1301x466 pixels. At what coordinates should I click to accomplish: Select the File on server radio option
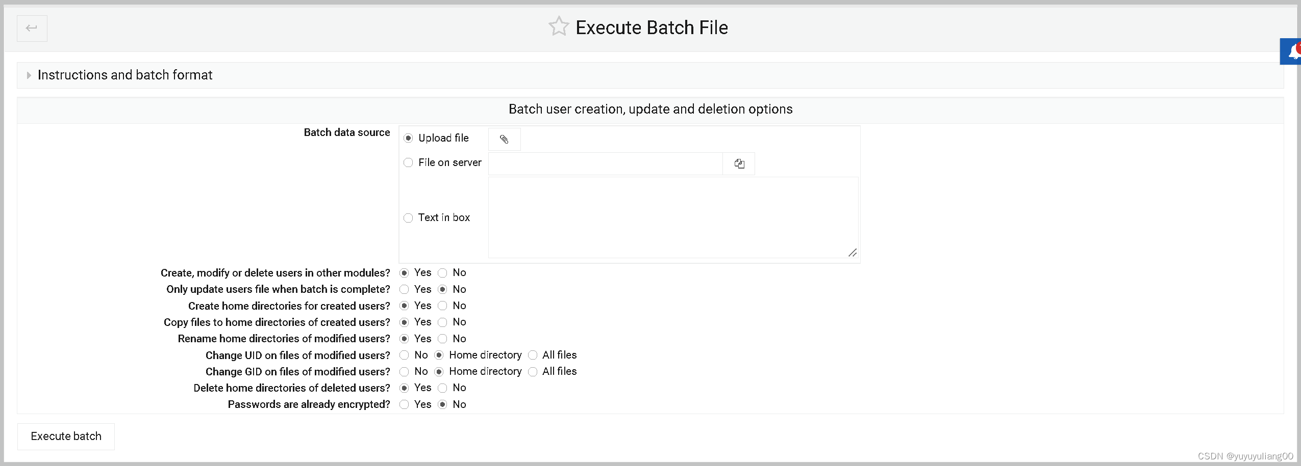pos(408,163)
